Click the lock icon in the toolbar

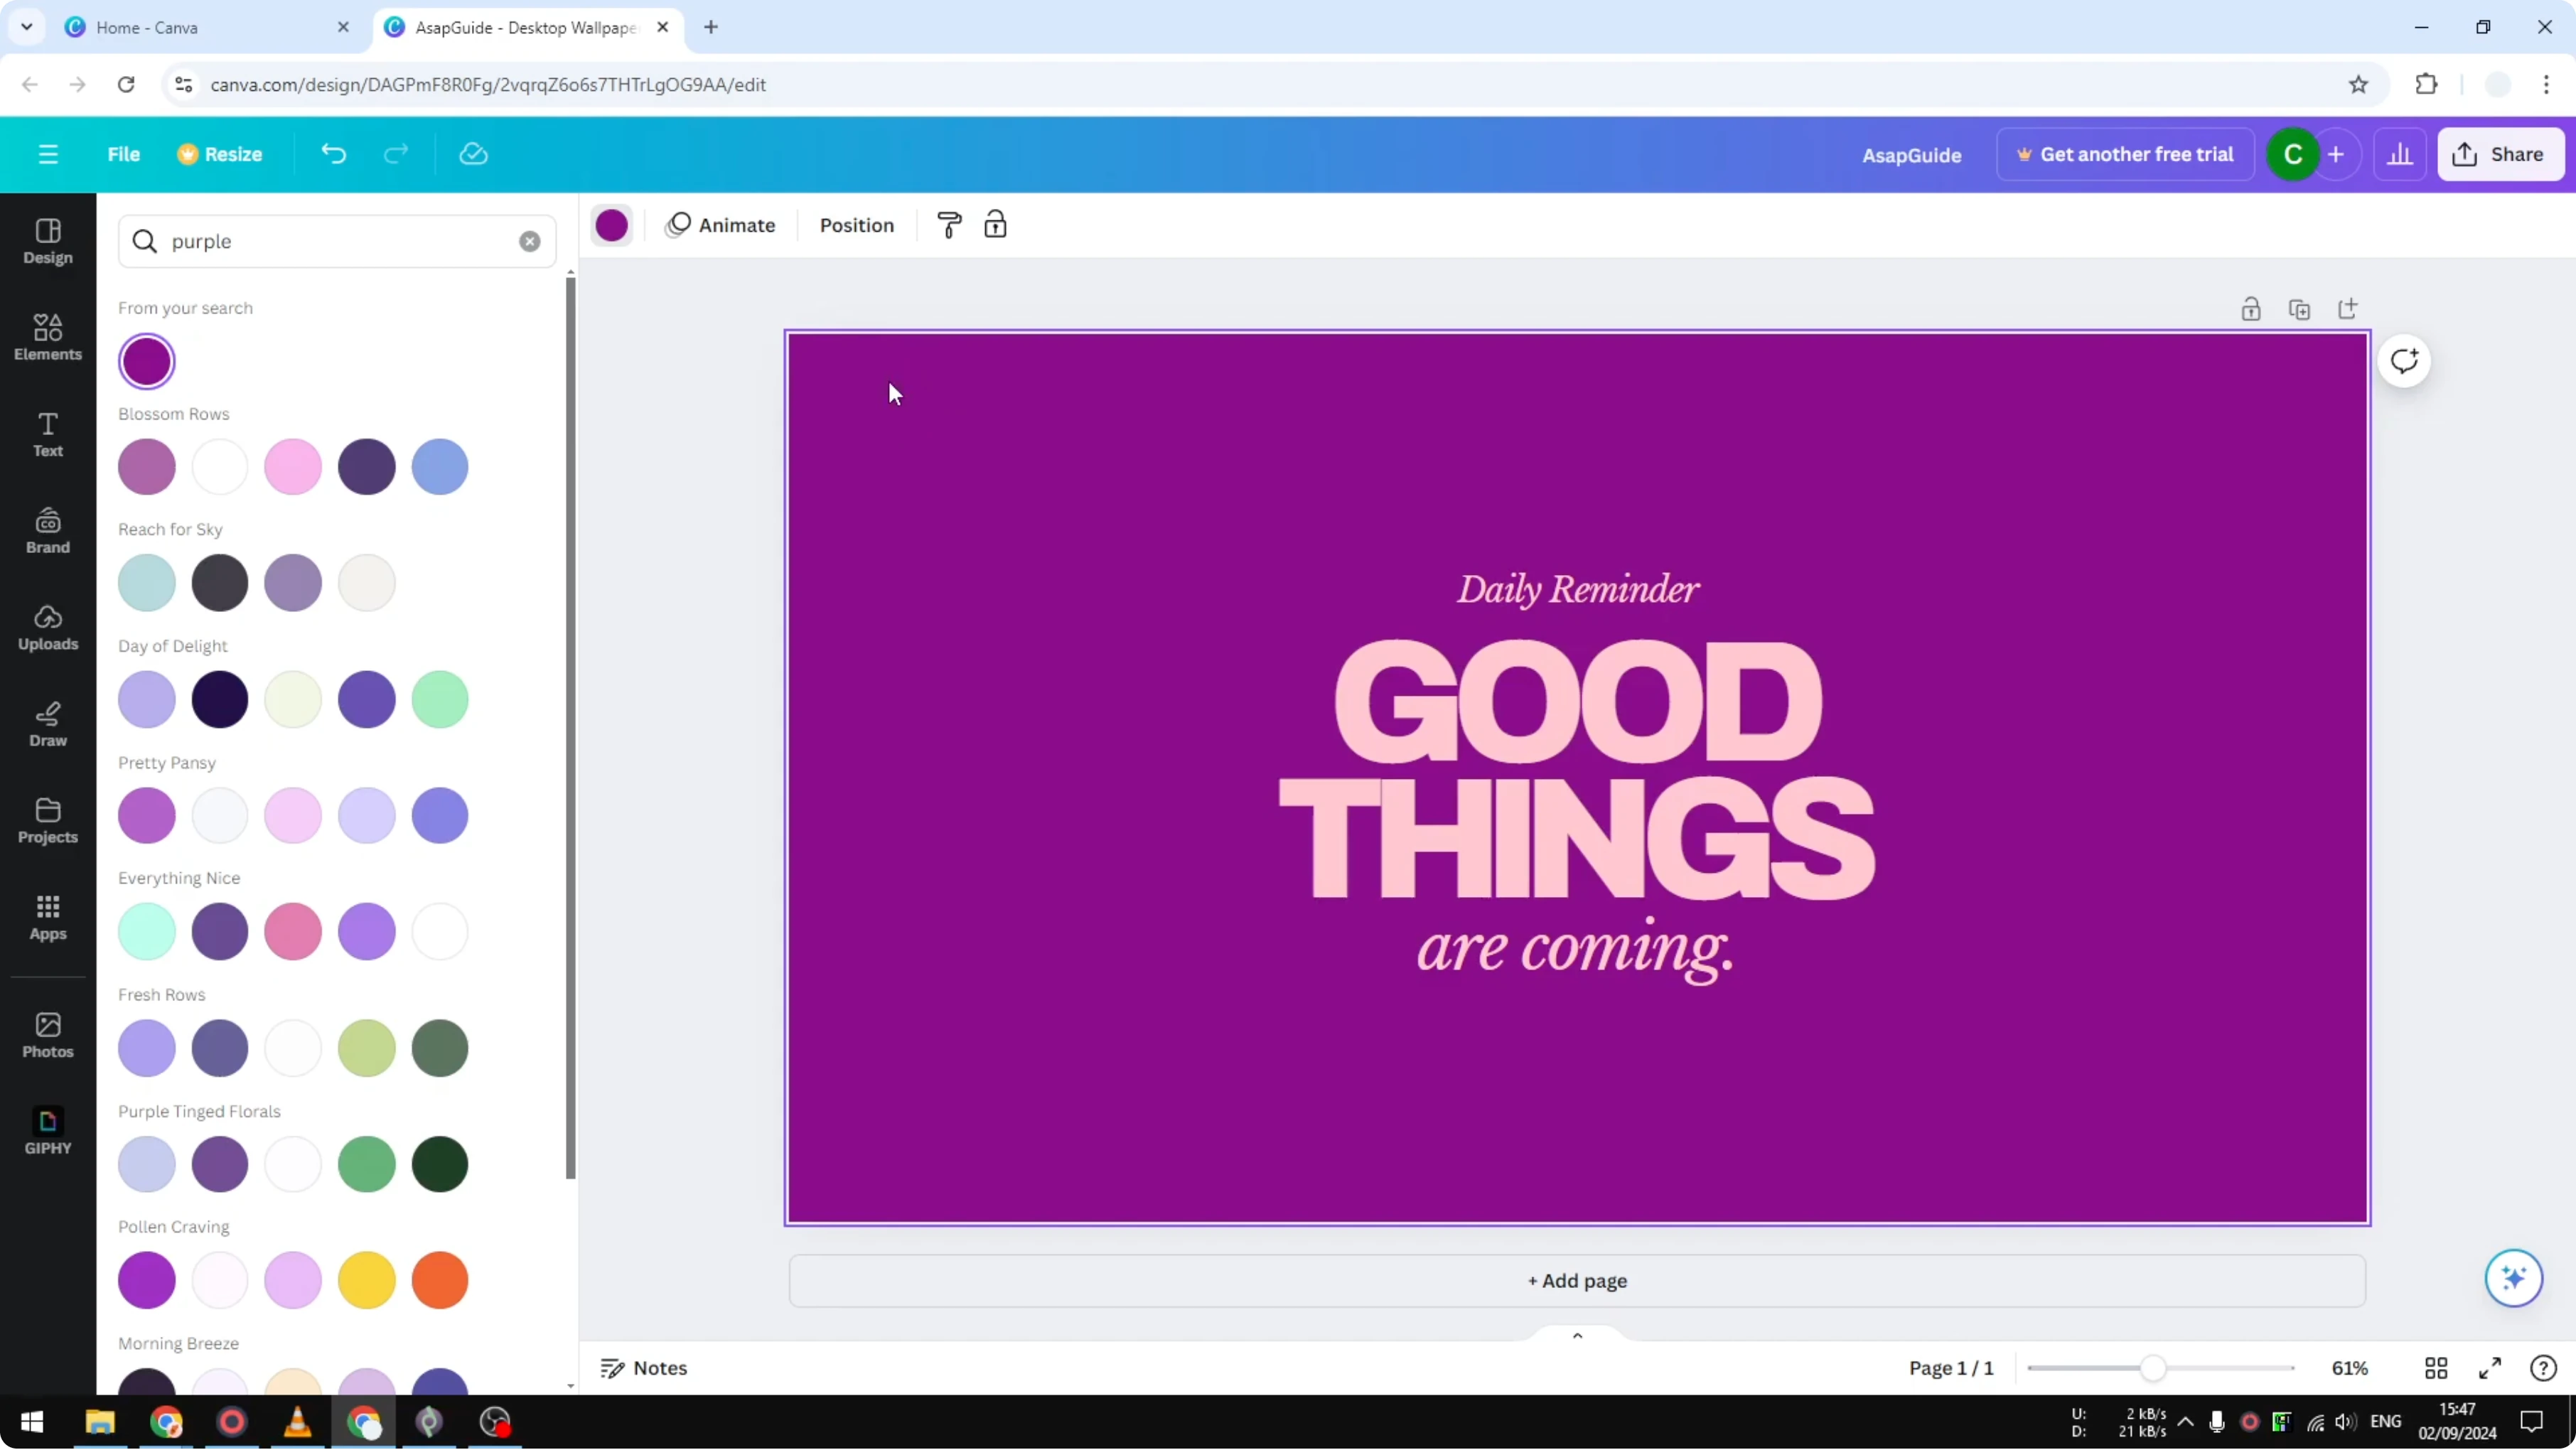(995, 225)
